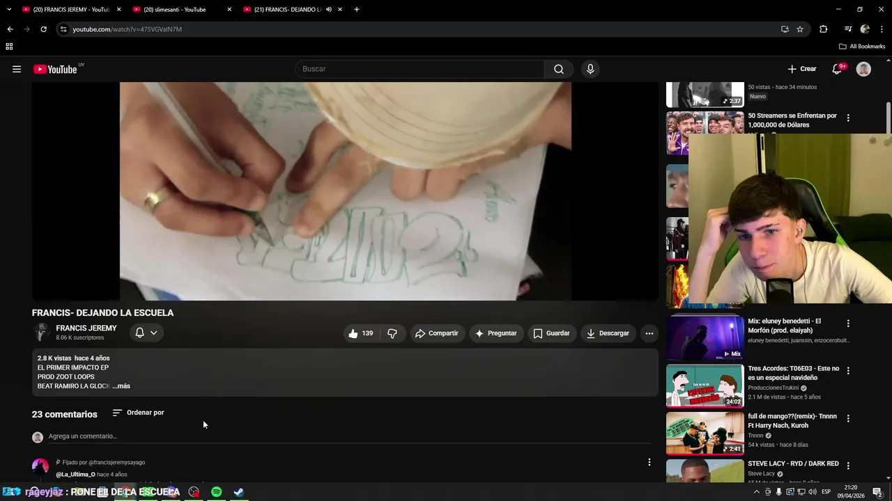The width and height of the screenshot is (892, 501).
Task: Open the 2:37 duration video thumbnail
Action: [x=705, y=95]
